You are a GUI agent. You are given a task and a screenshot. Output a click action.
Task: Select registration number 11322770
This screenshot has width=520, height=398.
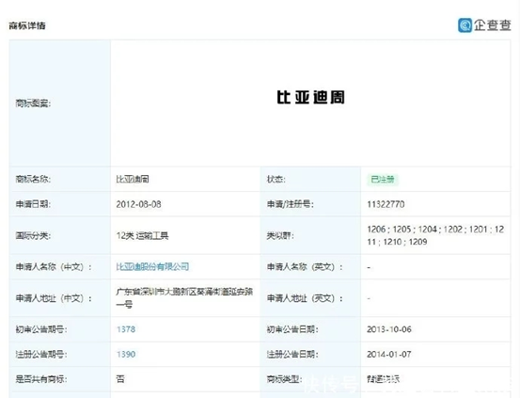[x=386, y=204]
